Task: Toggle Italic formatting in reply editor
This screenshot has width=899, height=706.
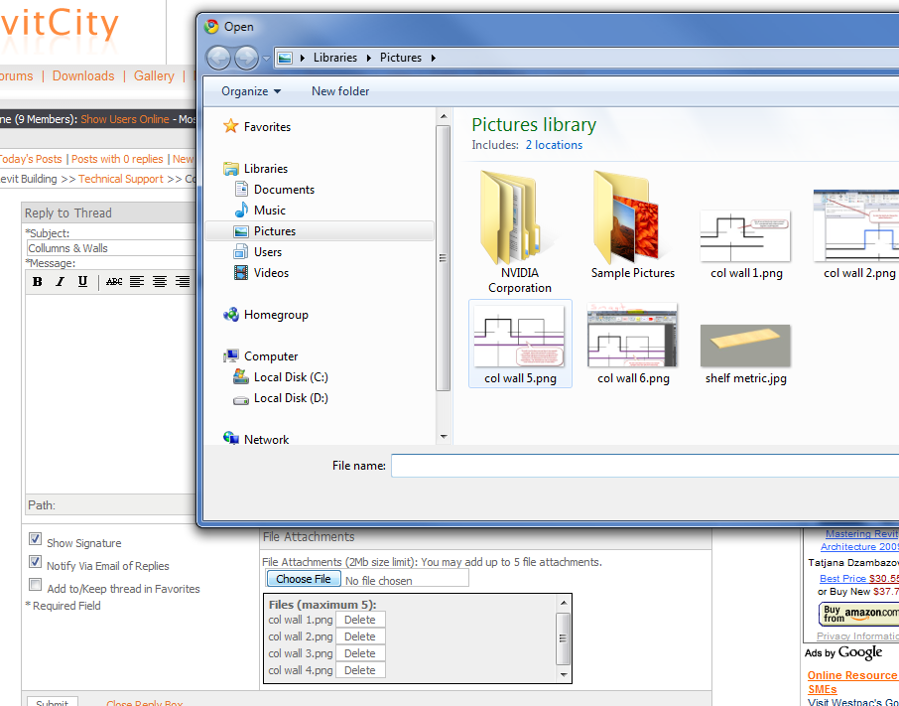Action: 60,282
